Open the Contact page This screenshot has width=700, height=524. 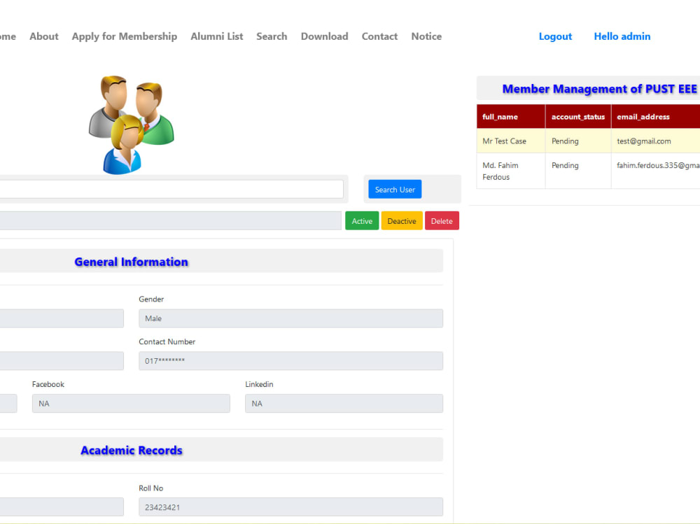click(379, 36)
